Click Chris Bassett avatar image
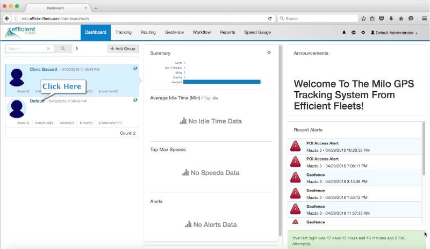Image resolution: width=430 pixels, height=249 pixels. (17, 77)
